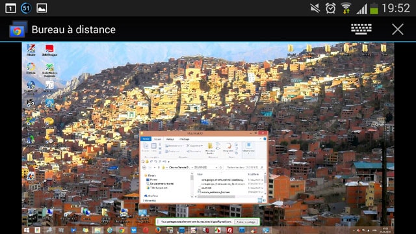Select Téléchargements in the navigation pane
The image size is (416, 234).
157,188
